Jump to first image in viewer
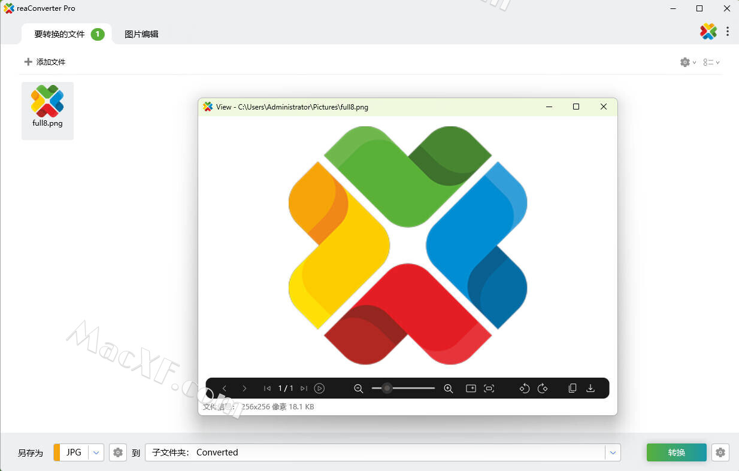 point(267,388)
